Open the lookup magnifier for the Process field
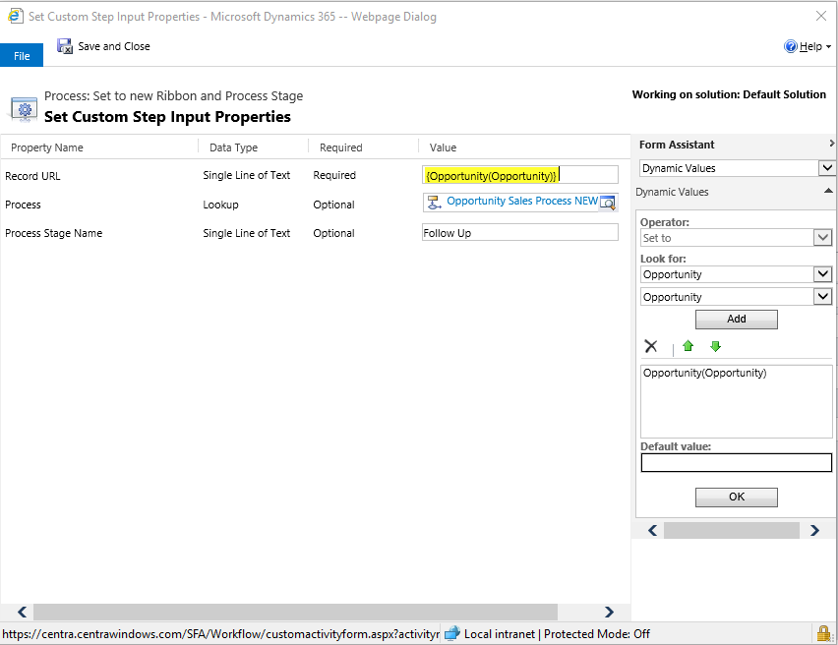This screenshot has width=838, height=645. [x=609, y=201]
